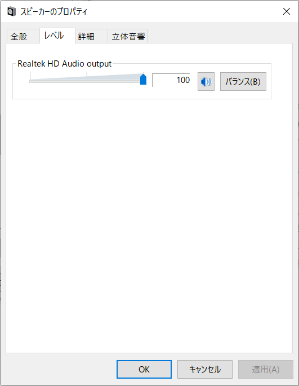The height and width of the screenshot is (386, 299).
Task: Mute the Realtek HD Audio output speaker
Action: tap(206, 81)
